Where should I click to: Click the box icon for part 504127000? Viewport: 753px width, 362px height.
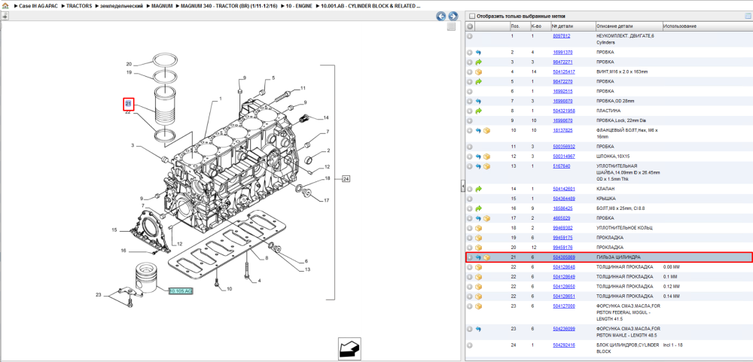point(478,306)
